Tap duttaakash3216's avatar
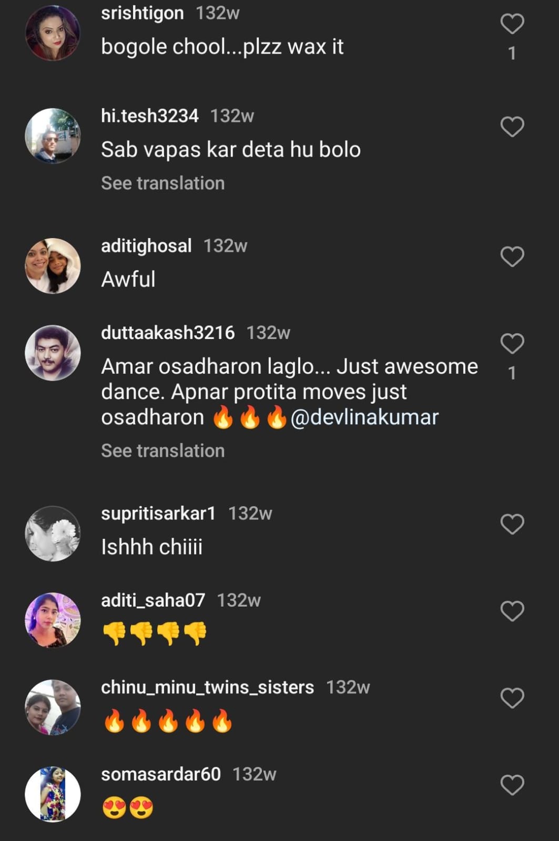Viewport: 559px width, 841px height. click(x=53, y=353)
